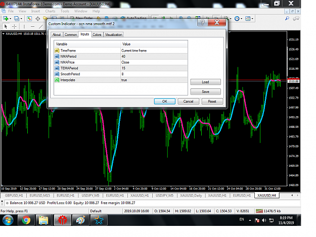Expand the Periodicity clock dropdown arrow
The image size is (316, 237).
pos(242,19)
